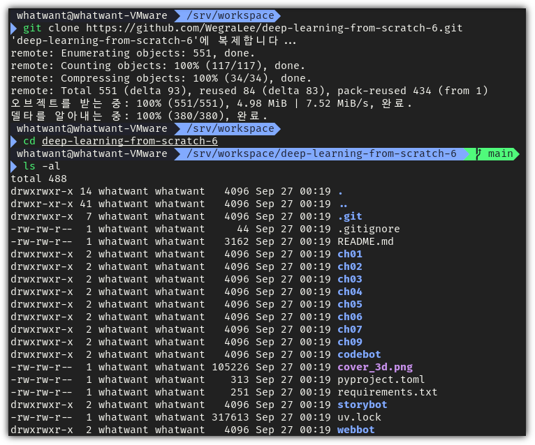
Task: Click the pyproject.toml file name
Action: click(381, 379)
